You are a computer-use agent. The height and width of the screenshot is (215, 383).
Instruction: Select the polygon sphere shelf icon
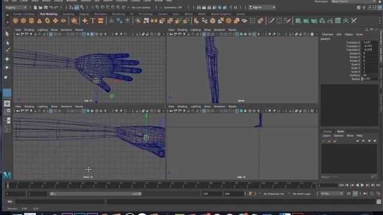point(16,21)
